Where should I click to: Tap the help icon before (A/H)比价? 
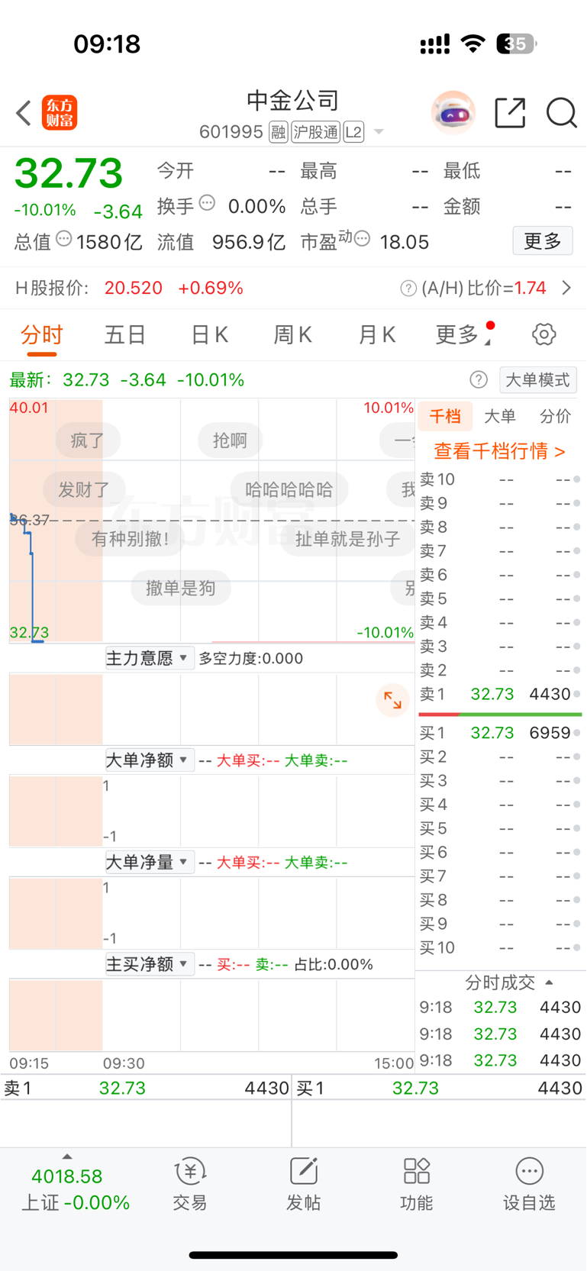tap(408, 289)
